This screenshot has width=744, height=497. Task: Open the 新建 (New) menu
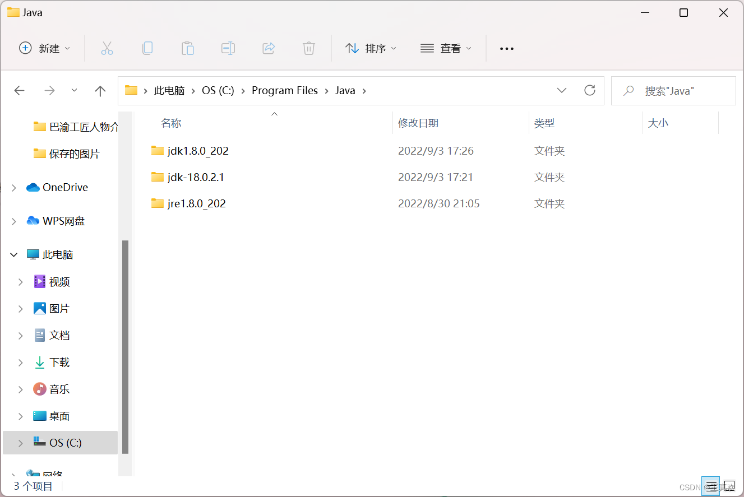pos(45,49)
